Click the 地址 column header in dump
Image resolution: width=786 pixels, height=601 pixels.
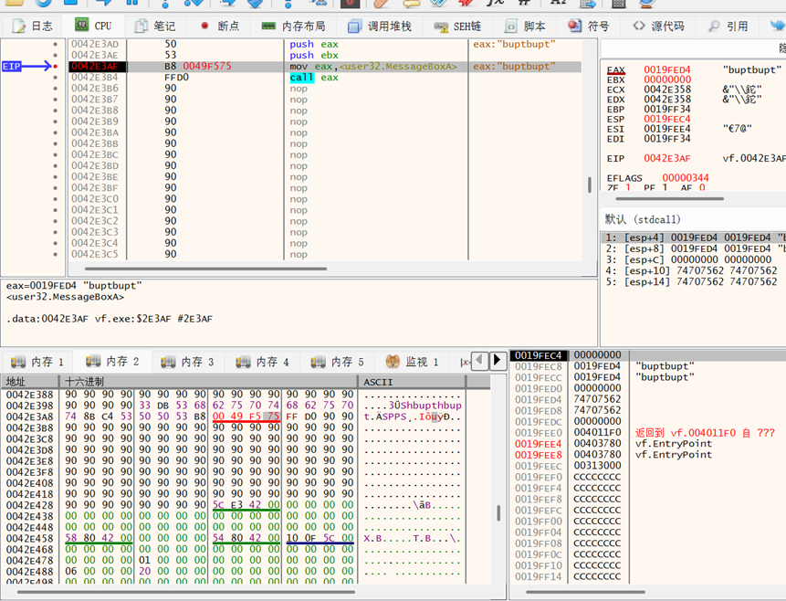tap(16, 382)
